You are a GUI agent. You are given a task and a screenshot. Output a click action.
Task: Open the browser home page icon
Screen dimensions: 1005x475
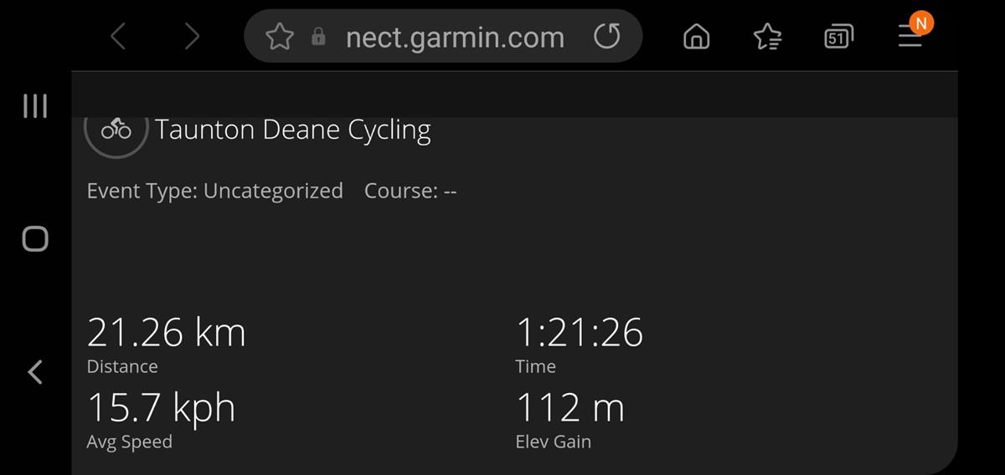click(697, 37)
